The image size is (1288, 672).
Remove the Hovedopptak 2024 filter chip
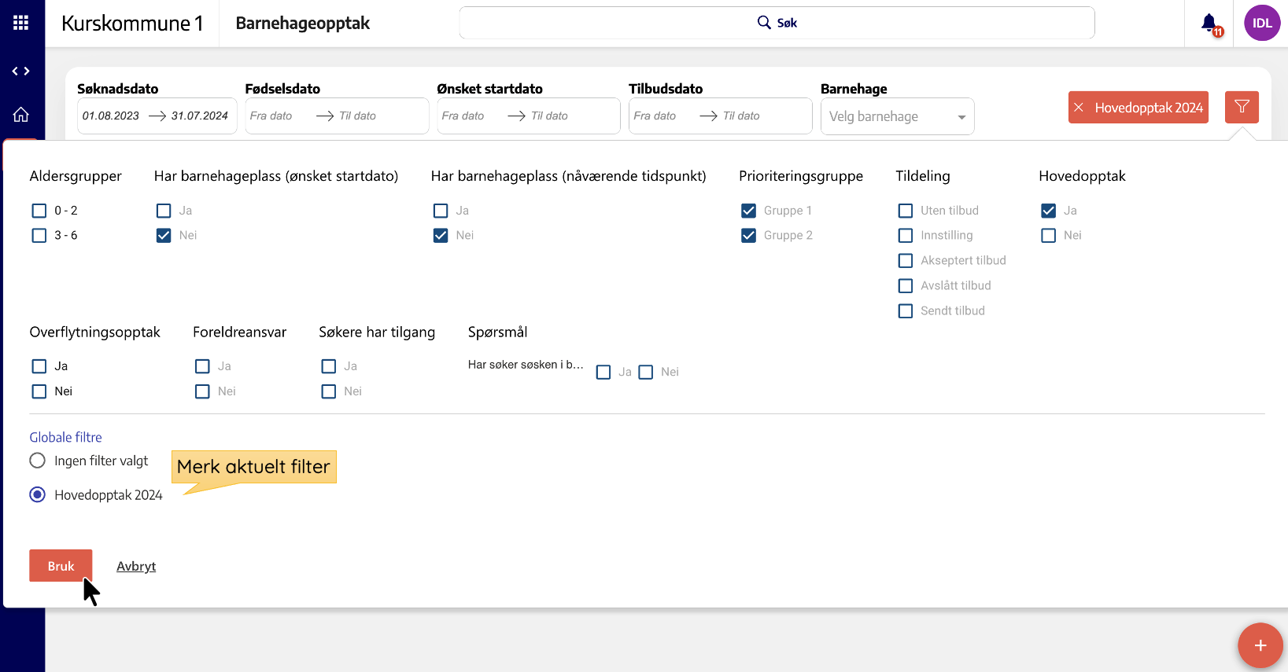point(1079,108)
